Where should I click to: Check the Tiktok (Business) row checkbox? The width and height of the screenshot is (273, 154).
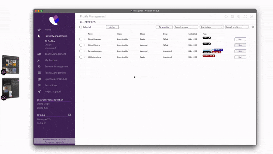click(81, 39)
